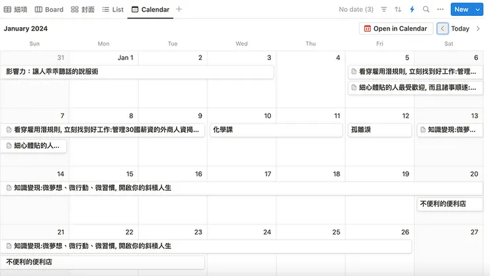Viewport: 490px width, 276px height.
Task: Open 不便利的便利店 event on January 20
Action: 450,204
